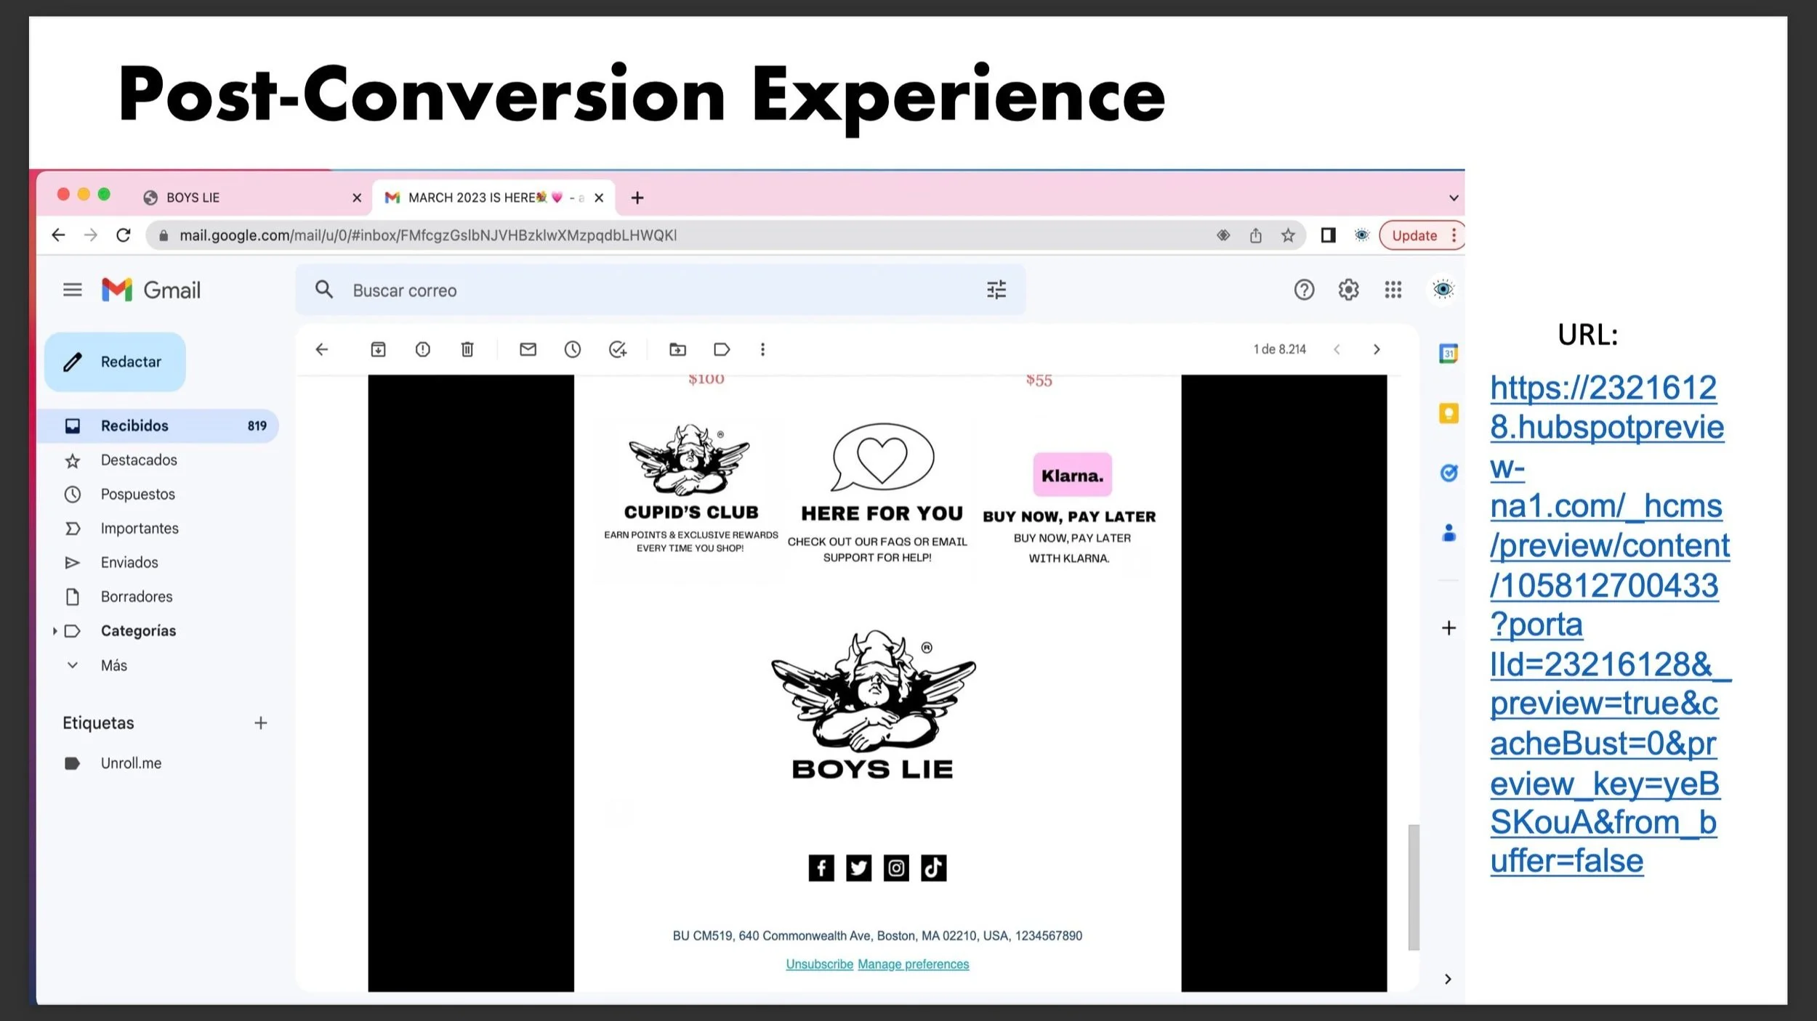Add email to Tasks
This screenshot has height=1021, width=1817.
coord(618,349)
